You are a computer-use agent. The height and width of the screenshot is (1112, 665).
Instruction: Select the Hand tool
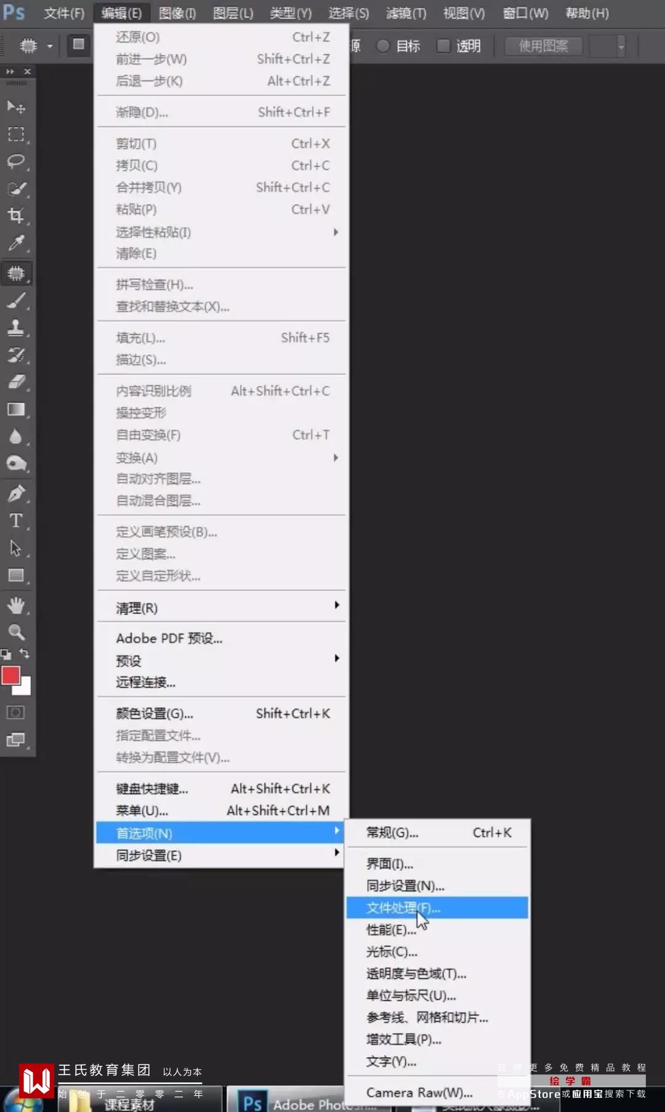[x=16, y=605]
